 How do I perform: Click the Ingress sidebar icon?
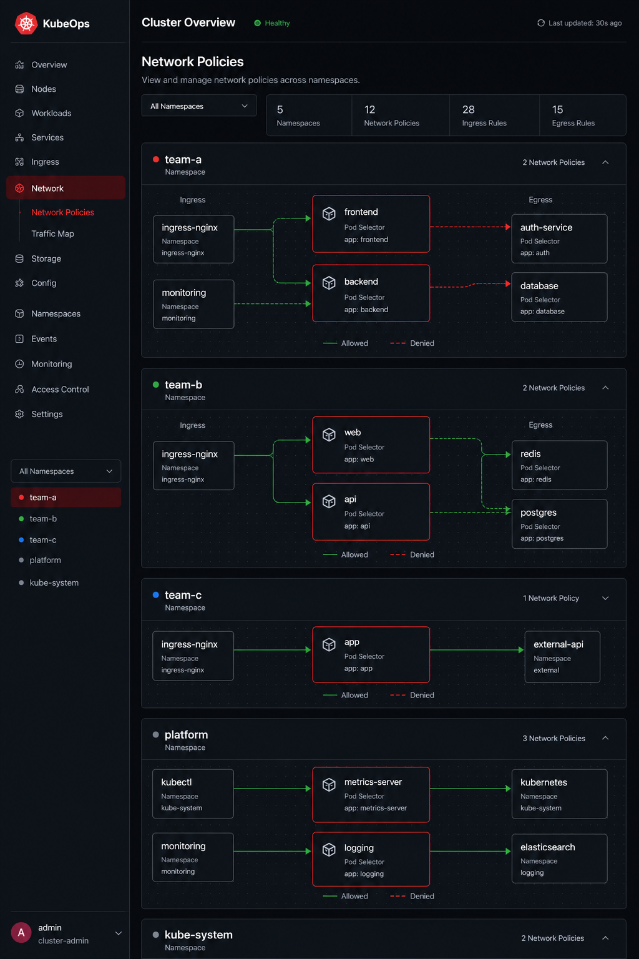[x=19, y=162]
